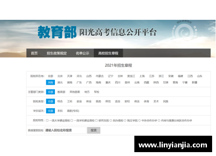
Task: Filter schools by 福建
Action: pyautogui.click(x=181, y=76)
